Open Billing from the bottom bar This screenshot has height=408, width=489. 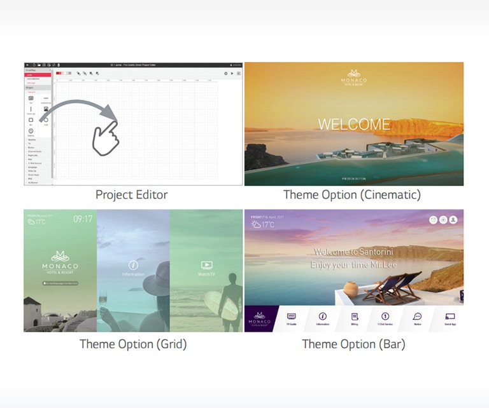point(355,318)
